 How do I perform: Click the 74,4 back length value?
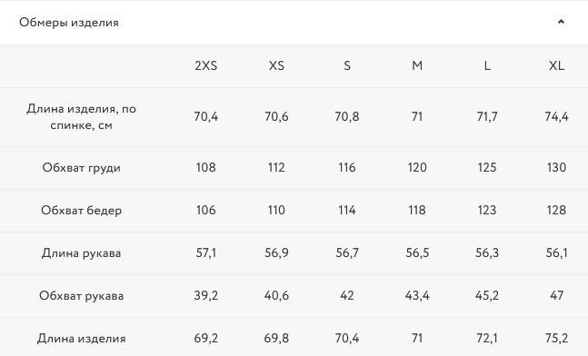pyautogui.click(x=556, y=117)
